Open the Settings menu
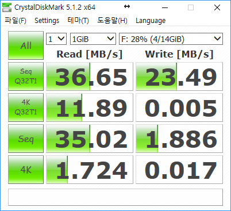Screen dimensions: 231x211 coord(47,21)
